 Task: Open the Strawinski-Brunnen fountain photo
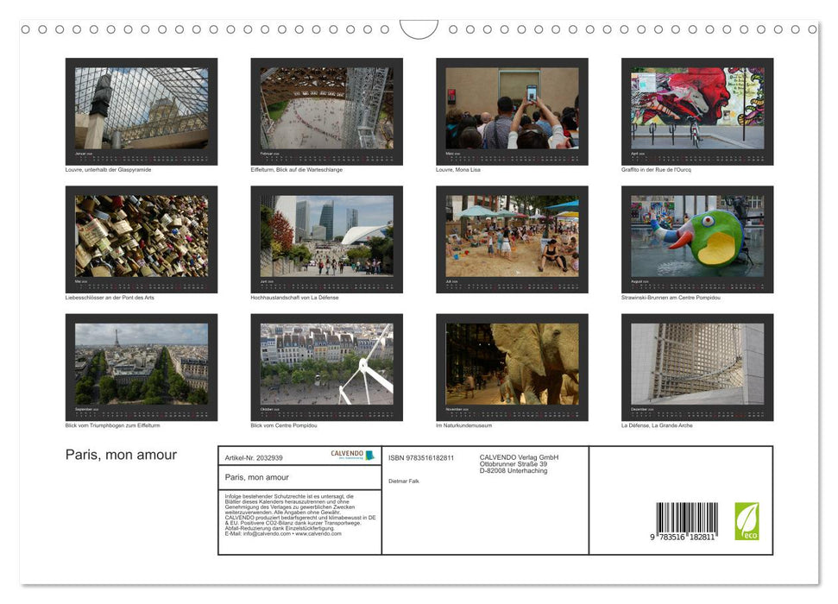point(697,236)
